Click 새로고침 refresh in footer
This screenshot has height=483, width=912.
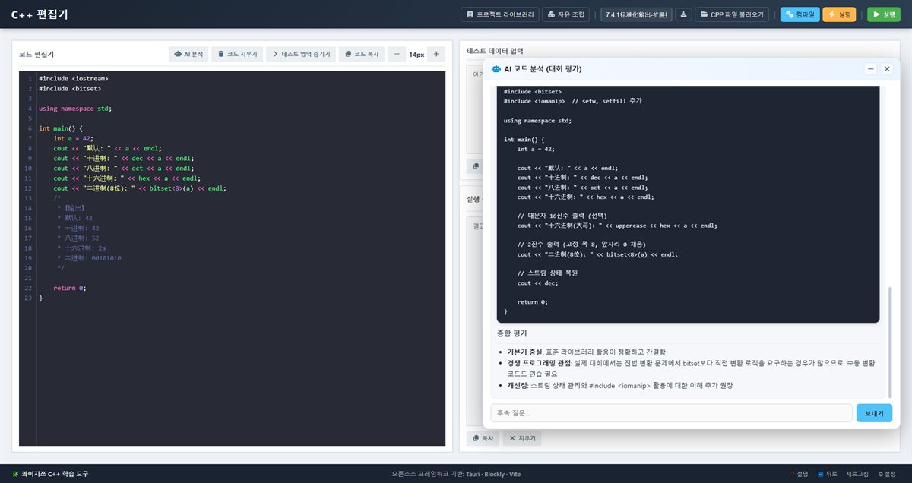(857, 474)
